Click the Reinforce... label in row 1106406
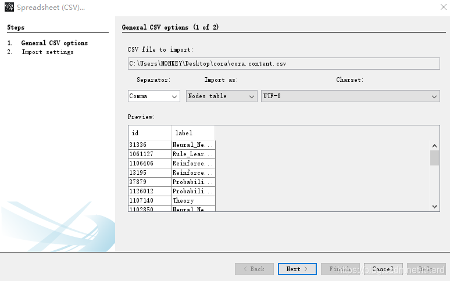The image size is (450, 281). (x=194, y=163)
